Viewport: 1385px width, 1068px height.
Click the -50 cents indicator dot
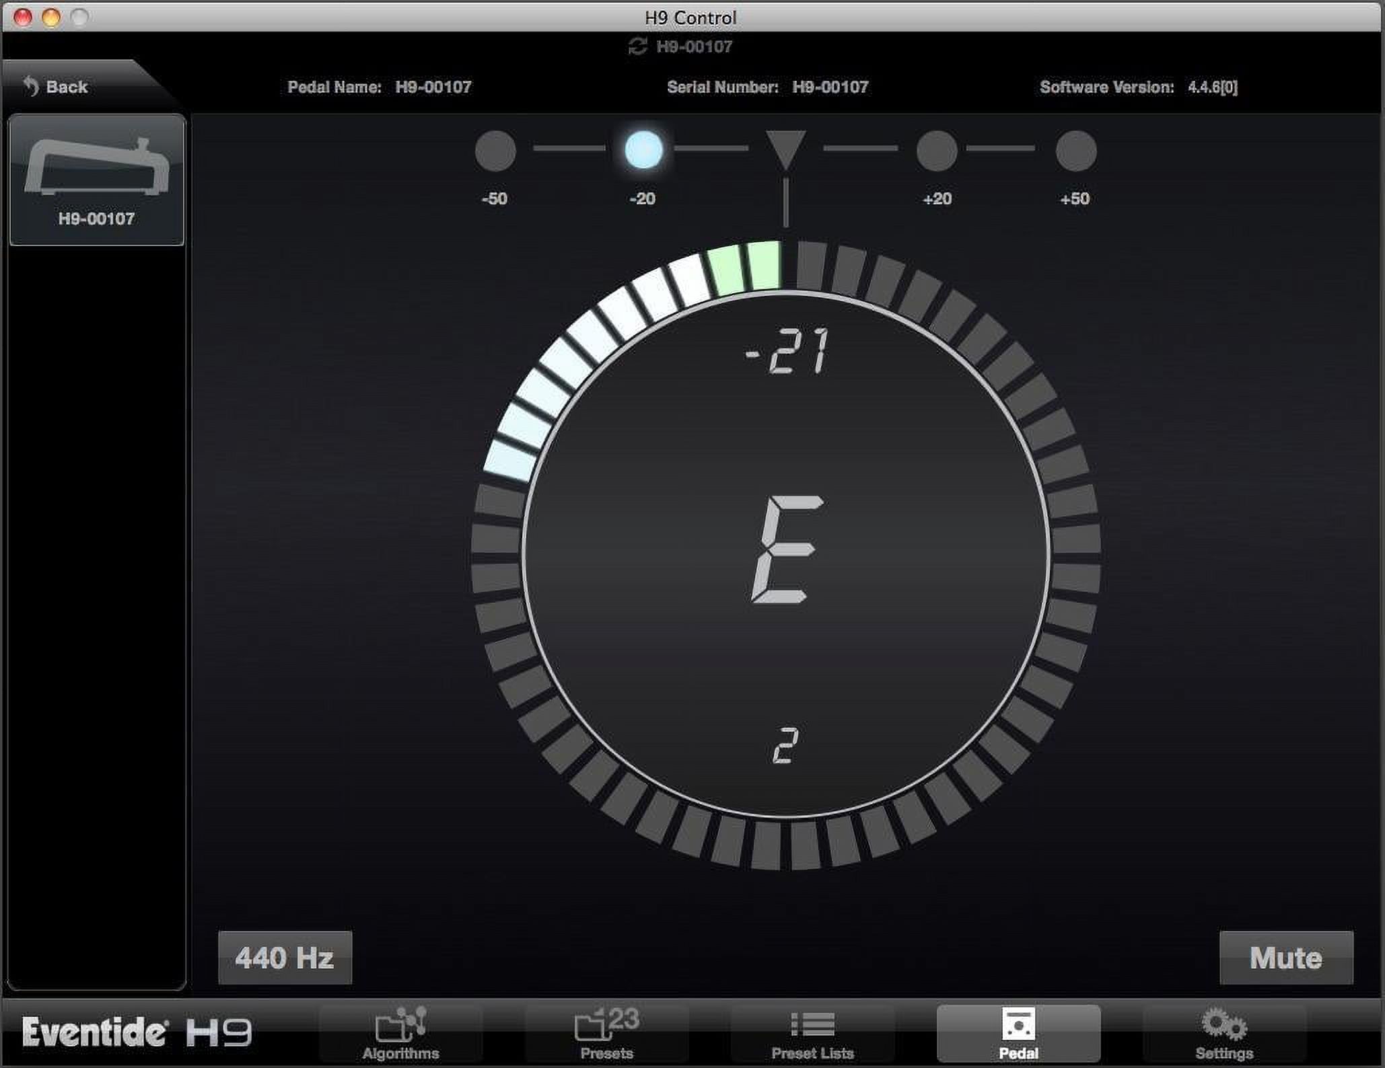click(495, 151)
